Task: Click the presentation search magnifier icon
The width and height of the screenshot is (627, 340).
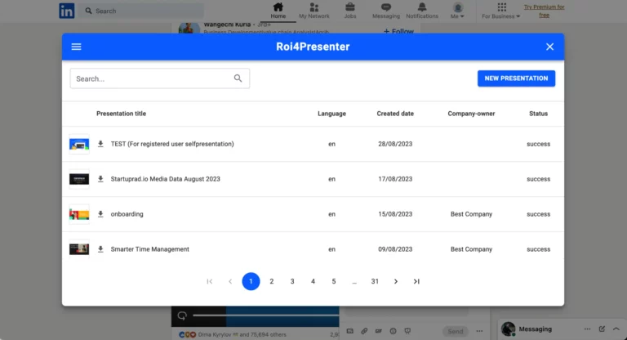Action: 238,78
